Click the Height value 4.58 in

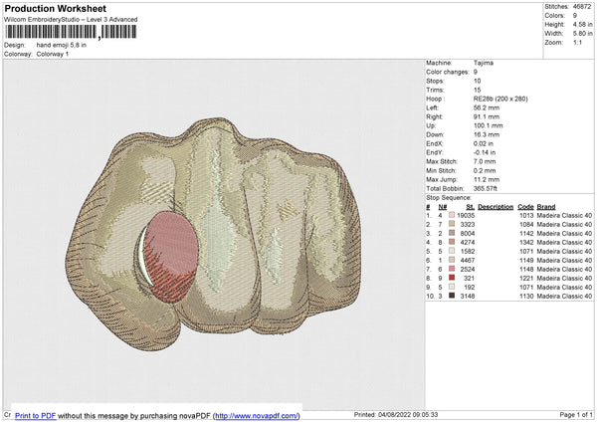tap(582, 24)
